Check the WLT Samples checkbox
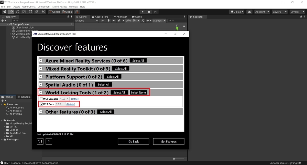This screenshot has width=307, height=165. (41, 99)
